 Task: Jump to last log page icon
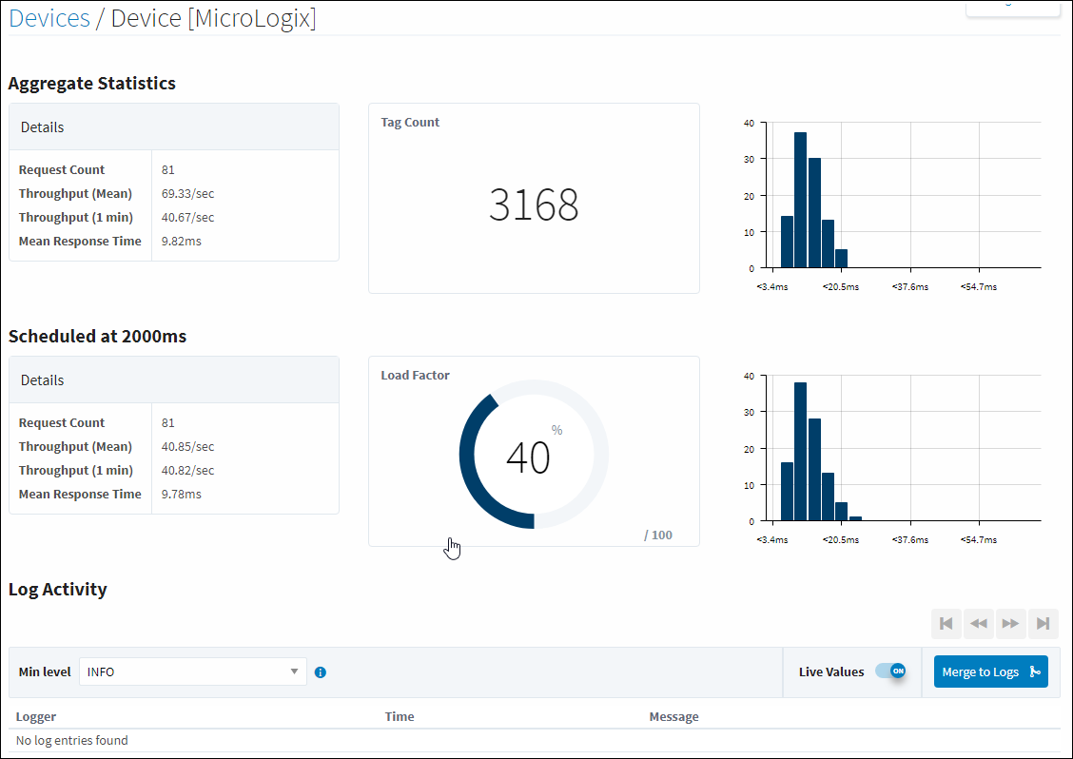(x=1043, y=624)
